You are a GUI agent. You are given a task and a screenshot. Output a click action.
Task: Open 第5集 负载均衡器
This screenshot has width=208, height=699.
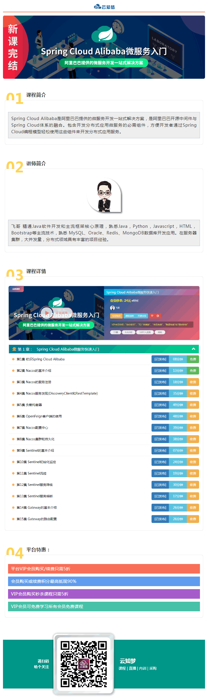pyautogui.click(x=29, y=405)
